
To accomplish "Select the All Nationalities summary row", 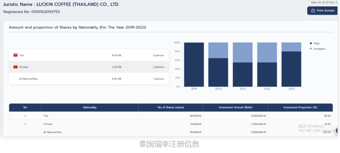I will click(x=89, y=79).
